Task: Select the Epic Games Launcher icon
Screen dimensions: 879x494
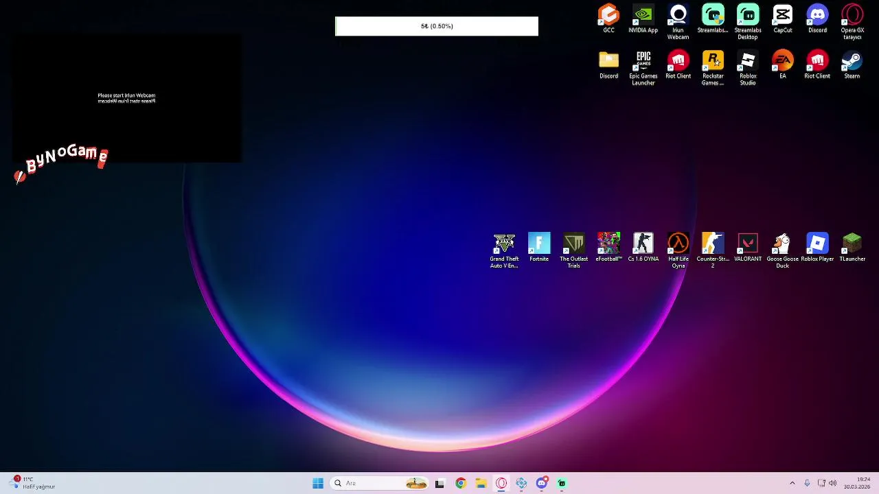Action: click(643, 68)
